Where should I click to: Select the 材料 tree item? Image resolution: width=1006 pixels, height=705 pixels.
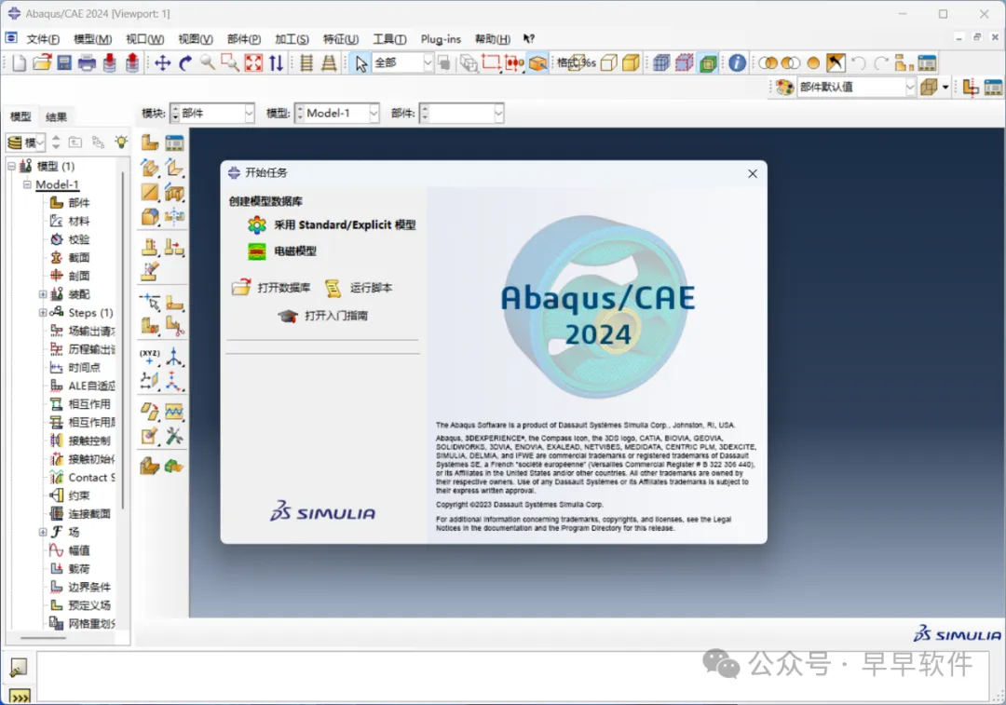[x=71, y=221]
